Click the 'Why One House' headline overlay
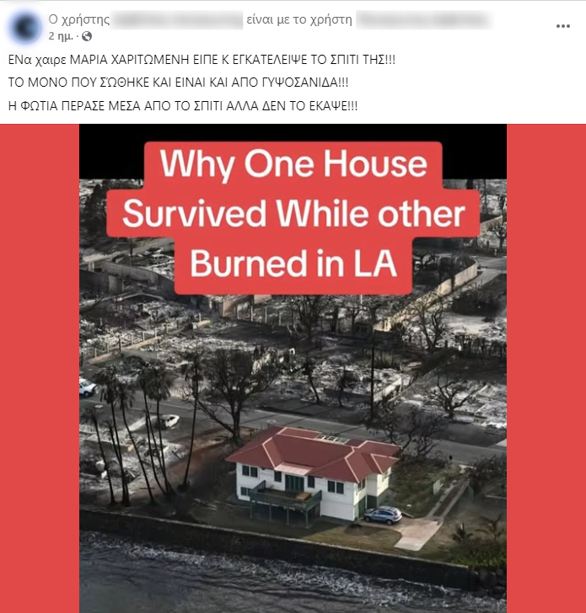This screenshot has height=613, width=586. (x=293, y=164)
